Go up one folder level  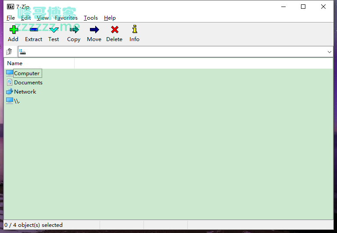[9, 52]
